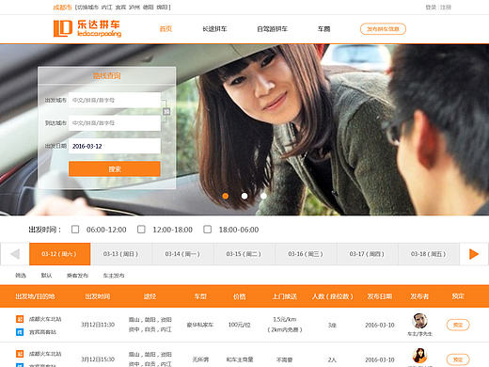Click 预定 button in 3月12日15:30 row
Image resolution: width=489 pixels, height=367 pixels.
(458, 359)
